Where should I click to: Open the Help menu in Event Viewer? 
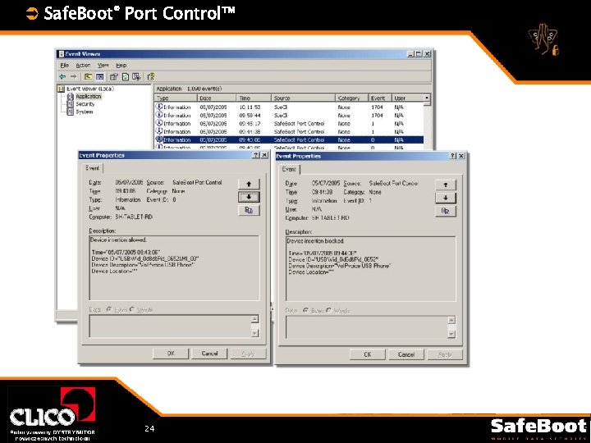(x=121, y=65)
